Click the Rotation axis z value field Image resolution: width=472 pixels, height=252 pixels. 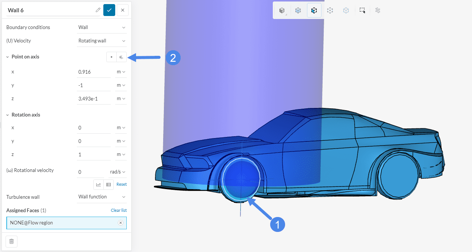point(94,154)
